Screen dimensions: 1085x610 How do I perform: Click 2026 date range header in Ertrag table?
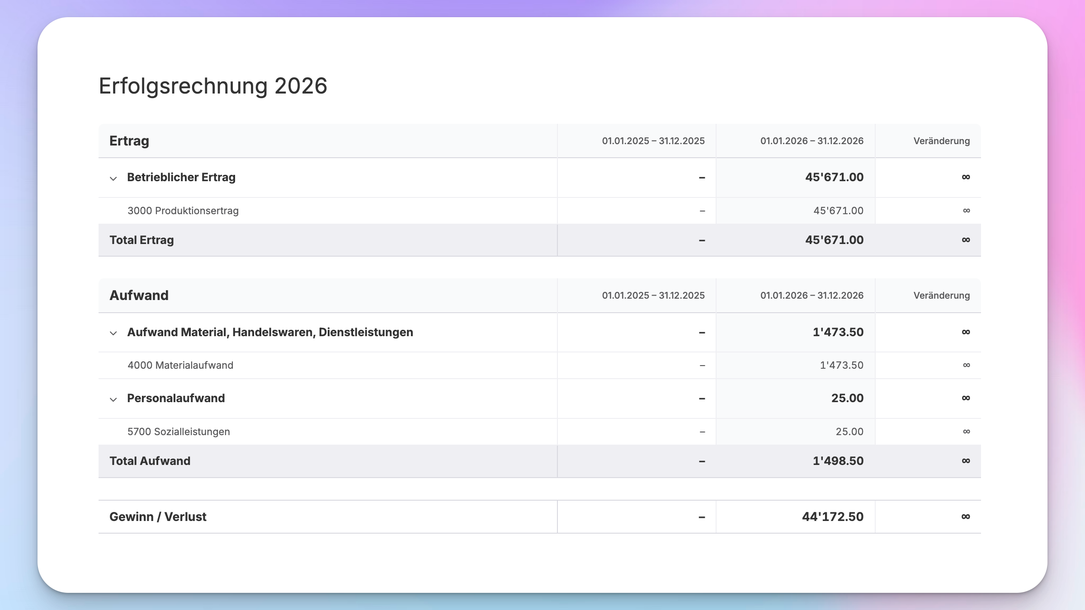coord(812,141)
